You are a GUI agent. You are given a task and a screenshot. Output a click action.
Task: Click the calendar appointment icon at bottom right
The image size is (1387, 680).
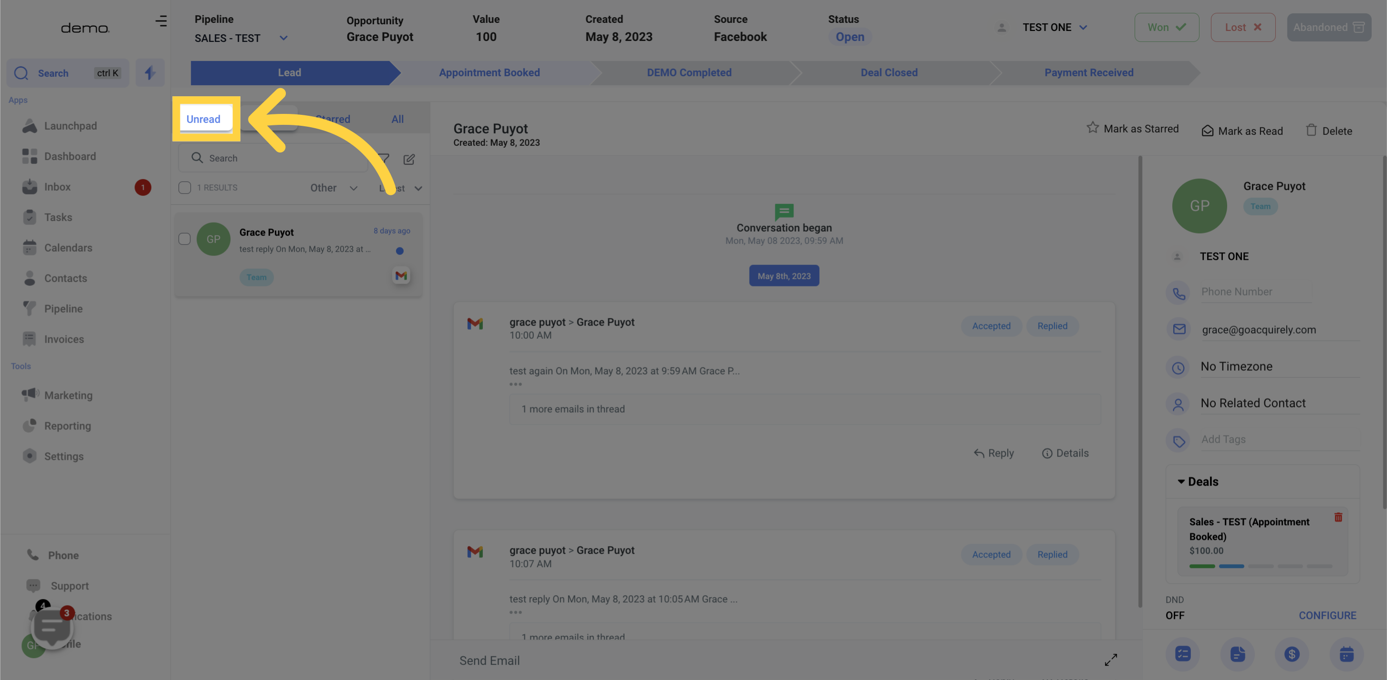[1346, 654]
